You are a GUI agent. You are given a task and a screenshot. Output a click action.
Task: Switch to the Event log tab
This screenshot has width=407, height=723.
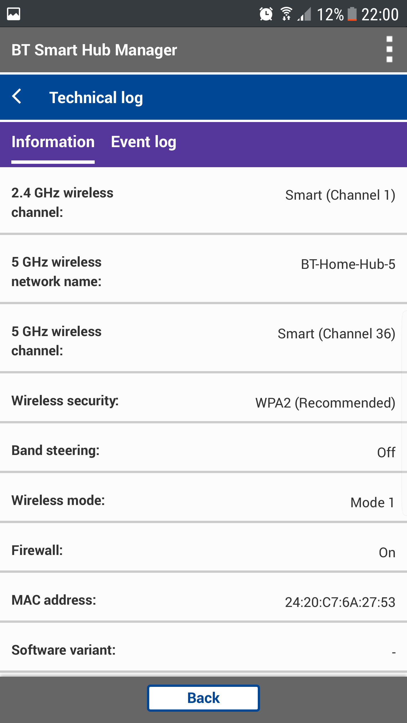[x=144, y=142]
